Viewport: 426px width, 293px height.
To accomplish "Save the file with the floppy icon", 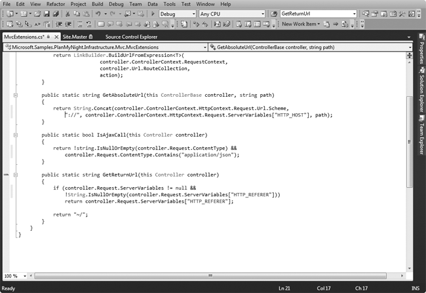I will click(x=47, y=14).
